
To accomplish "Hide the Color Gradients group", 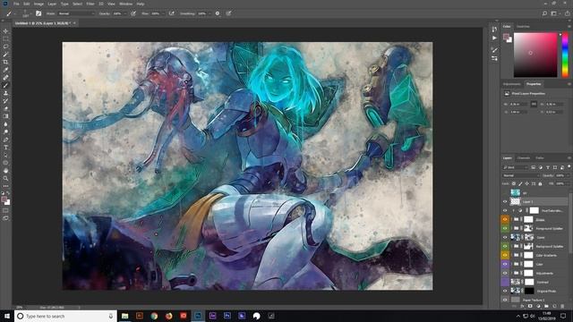I will click(x=505, y=255).
